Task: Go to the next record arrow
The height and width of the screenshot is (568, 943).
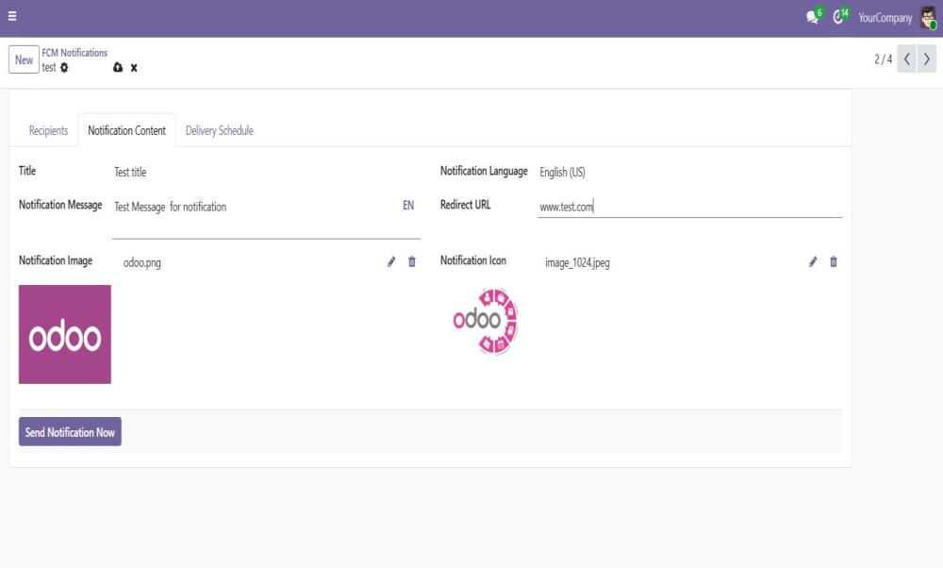Action: click(927, 59)
